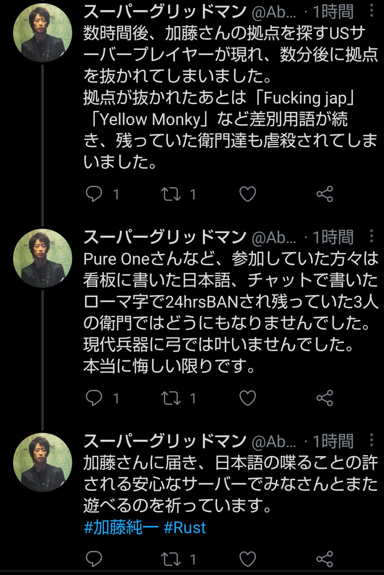
Task: Like the tweet with the #Rust hashtag
Action: tap(247, 559)
